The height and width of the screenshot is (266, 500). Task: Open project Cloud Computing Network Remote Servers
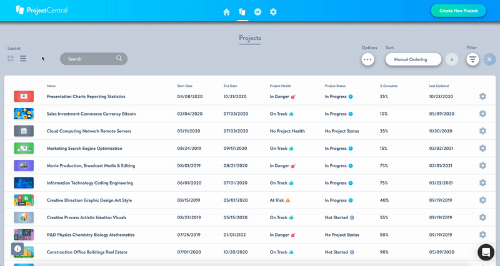[89, 131]
